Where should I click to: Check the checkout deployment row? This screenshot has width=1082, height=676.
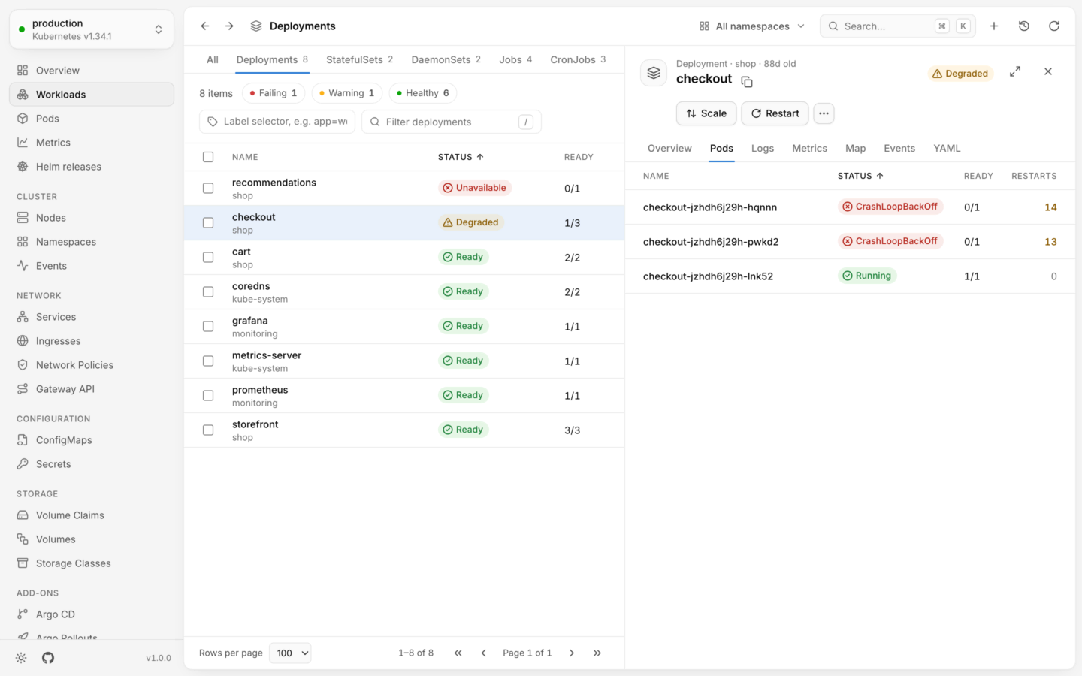208,223
